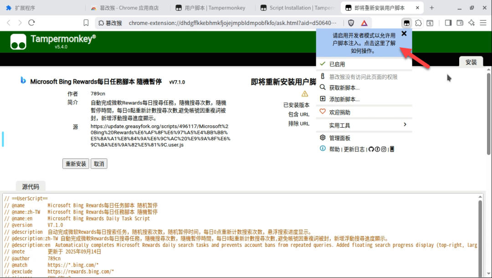Click the 包含 URL label
The width and height of the screenshot is (492, 278).
click(299, 114)
